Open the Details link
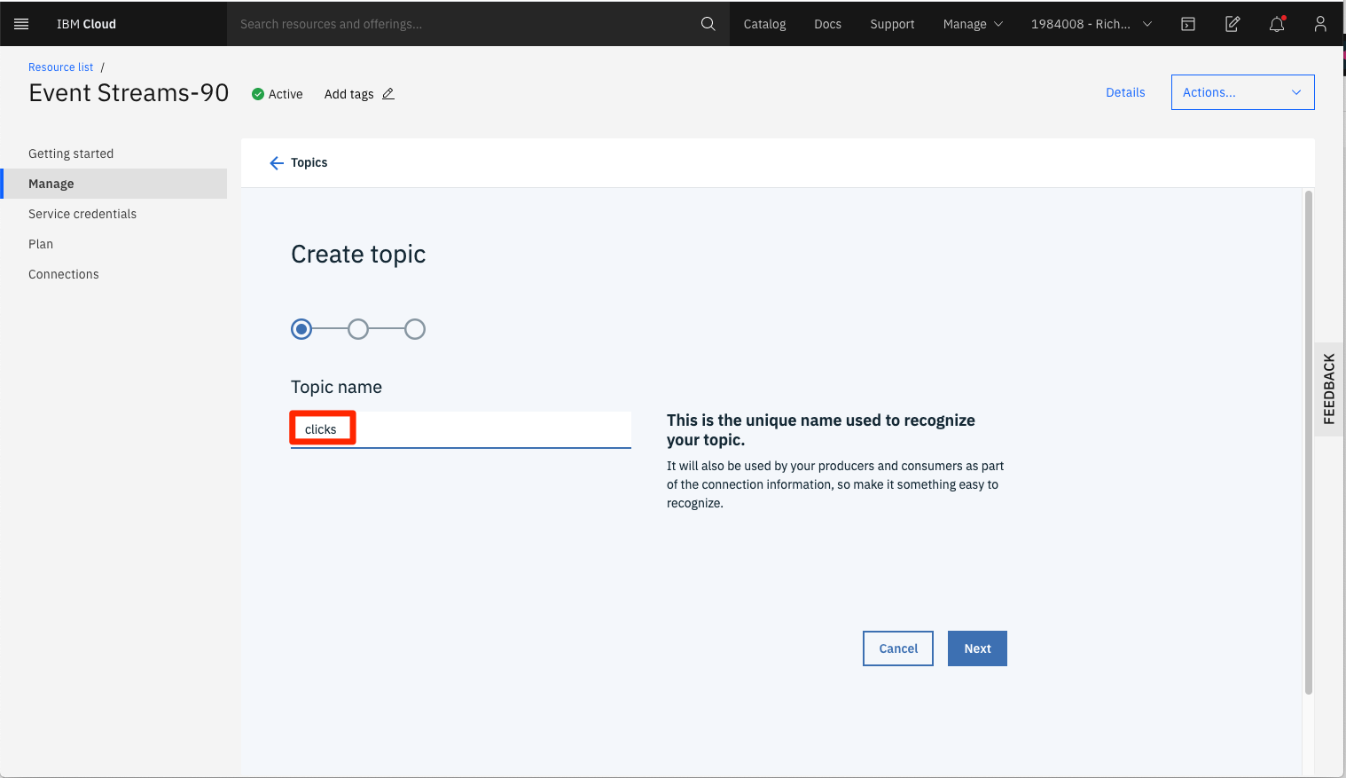 click(1125, 92)
